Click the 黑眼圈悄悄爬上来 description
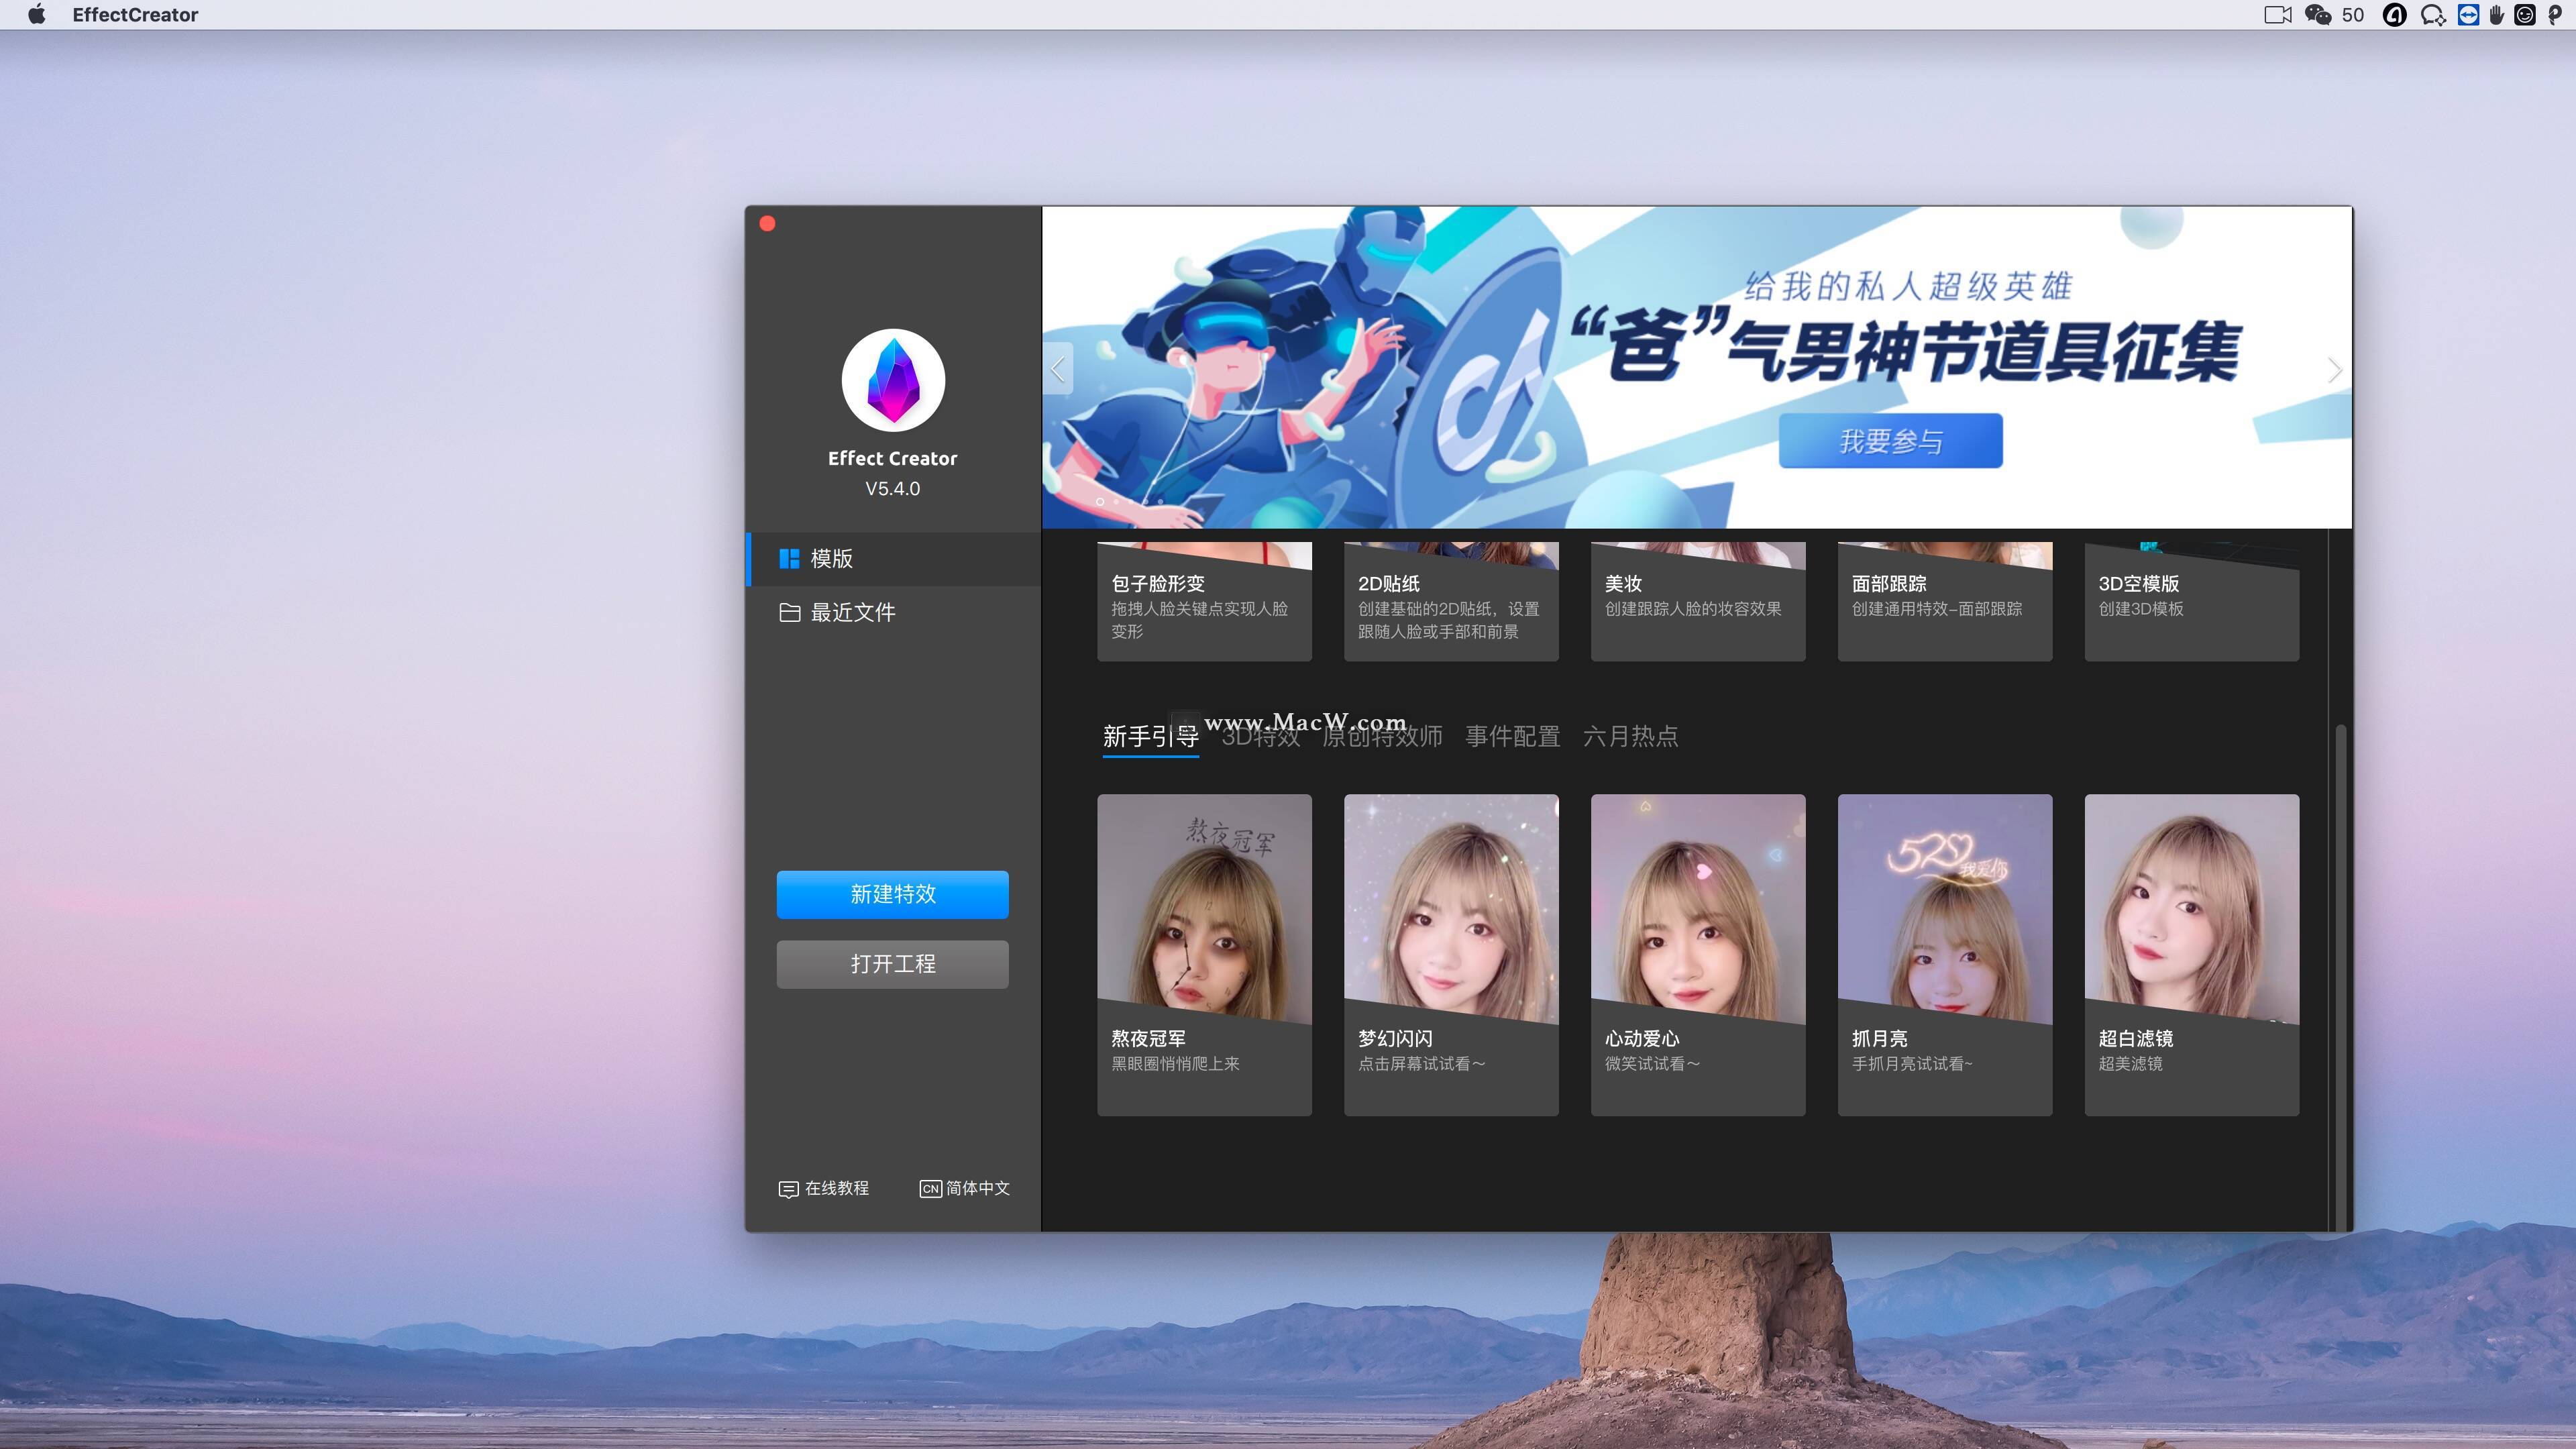The width and height of the screenshot is (2576, 1449). [1175, 1064]
